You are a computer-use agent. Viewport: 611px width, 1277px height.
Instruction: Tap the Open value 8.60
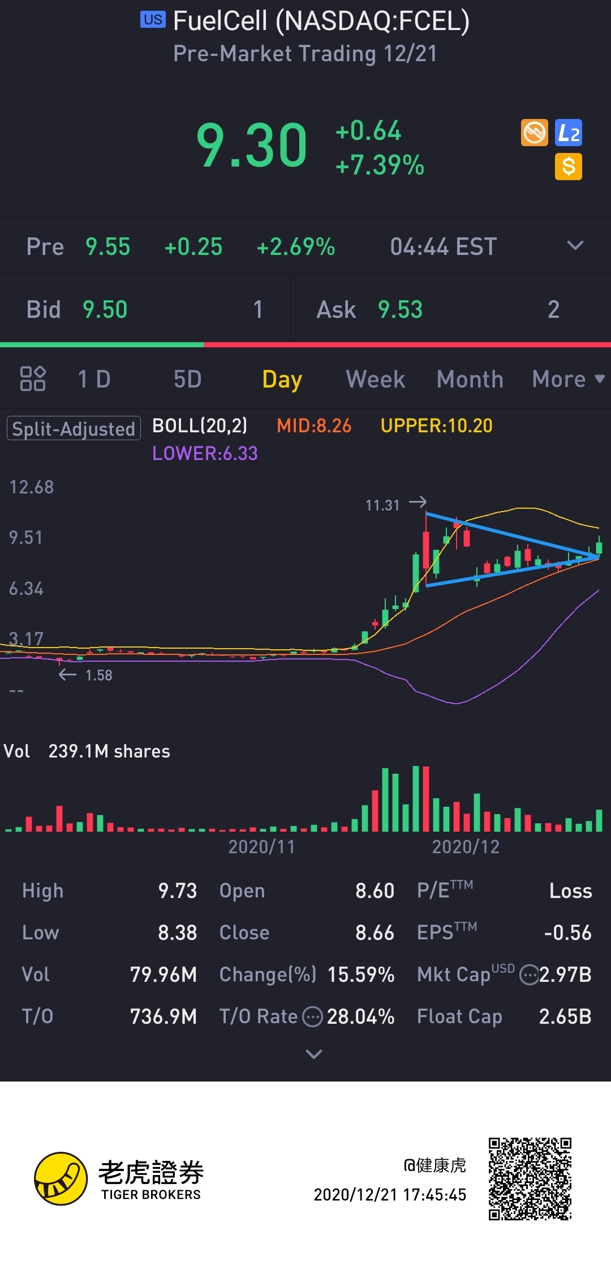(x=375, y=891)
